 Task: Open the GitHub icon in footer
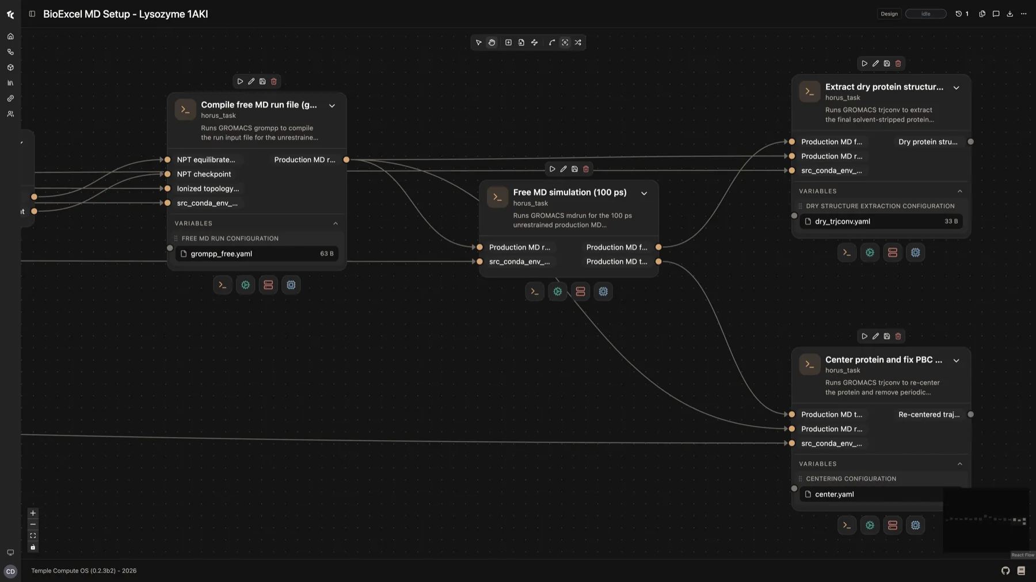1005,571
